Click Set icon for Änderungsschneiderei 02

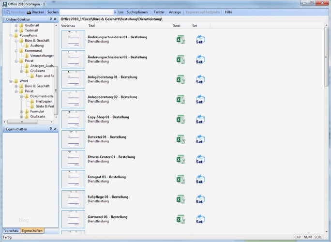pos(200,60)
